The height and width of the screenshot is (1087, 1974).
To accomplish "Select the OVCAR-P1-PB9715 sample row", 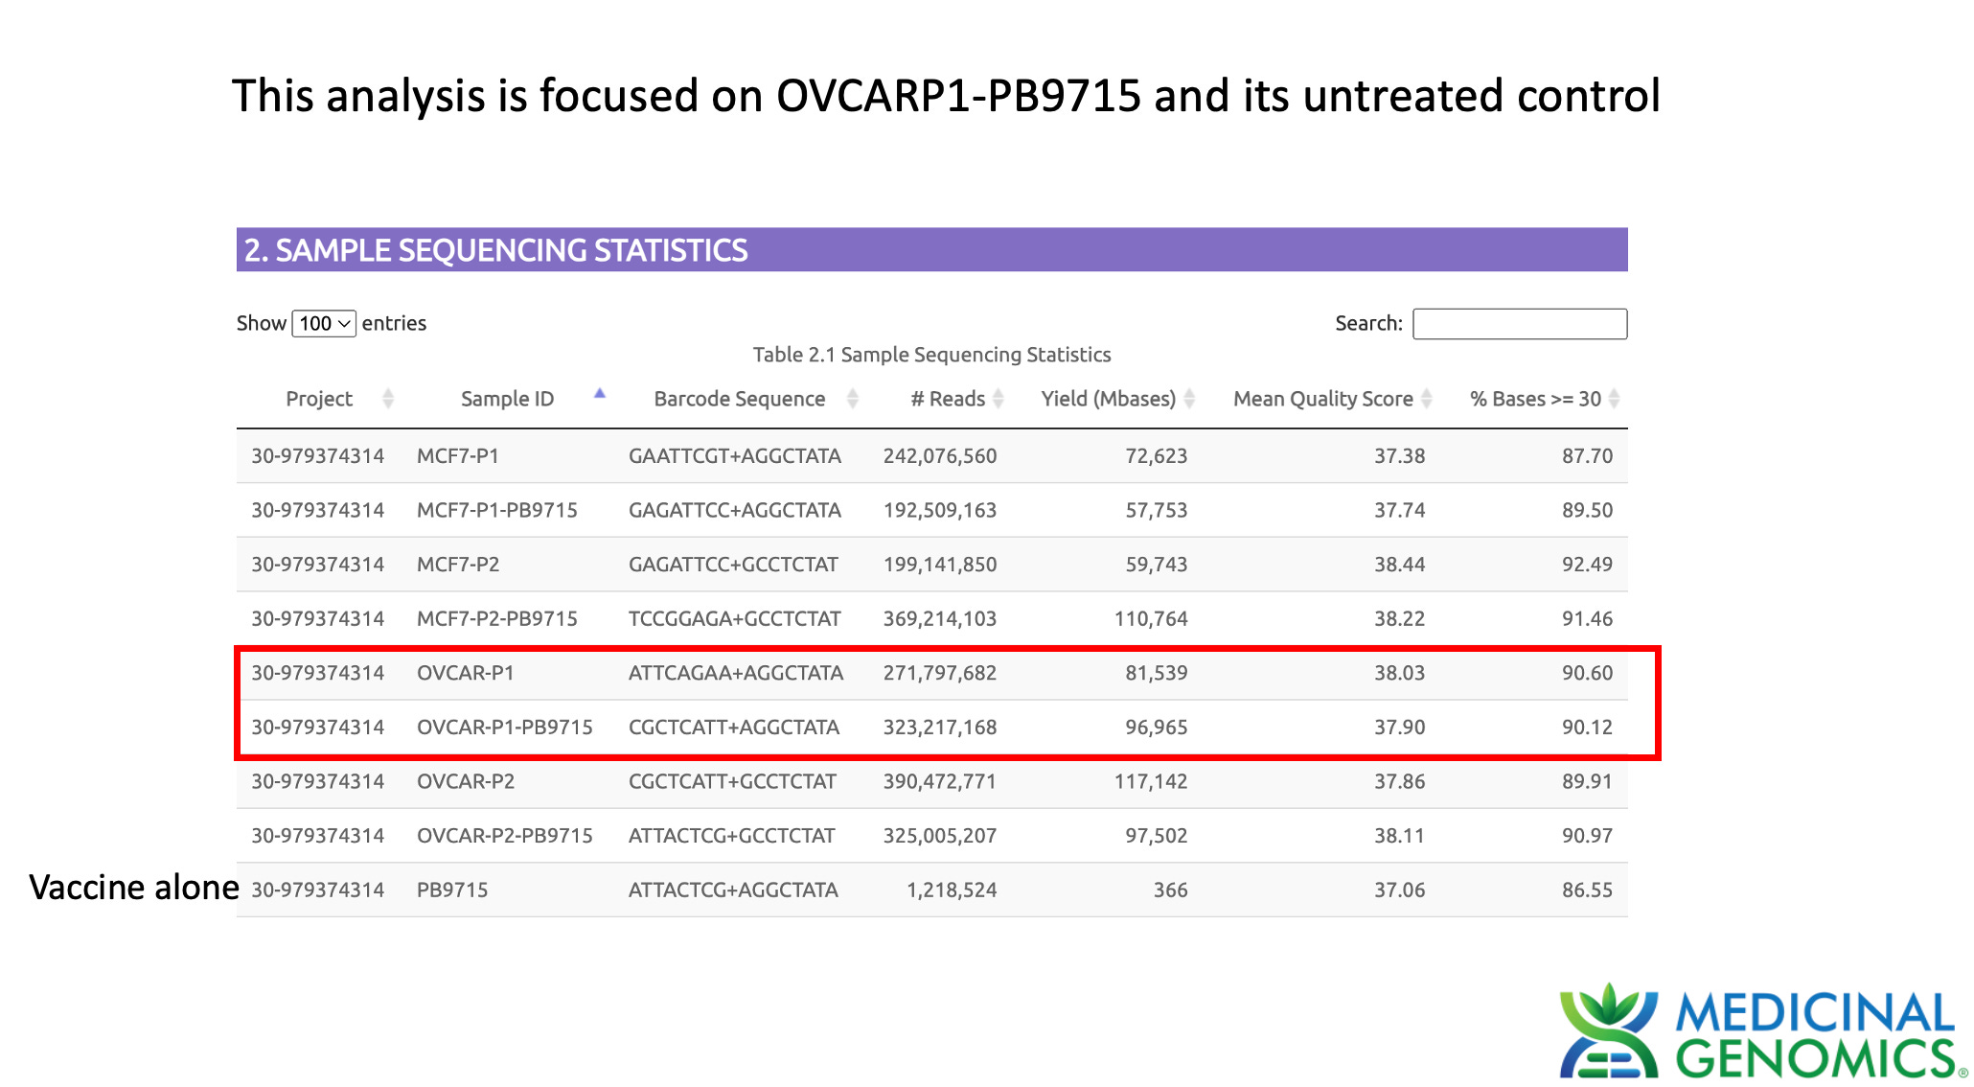I will (931, 728).
